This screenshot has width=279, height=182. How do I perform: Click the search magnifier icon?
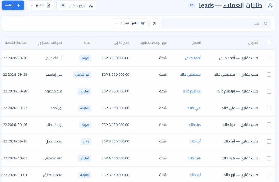[x=266, y=23]
